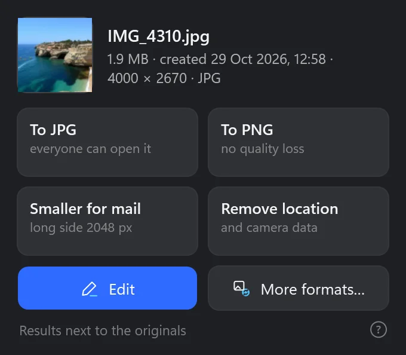The width and height of the screenshot is (406, 355).
Task: Open More formats... options
Action: pos(299,288)
